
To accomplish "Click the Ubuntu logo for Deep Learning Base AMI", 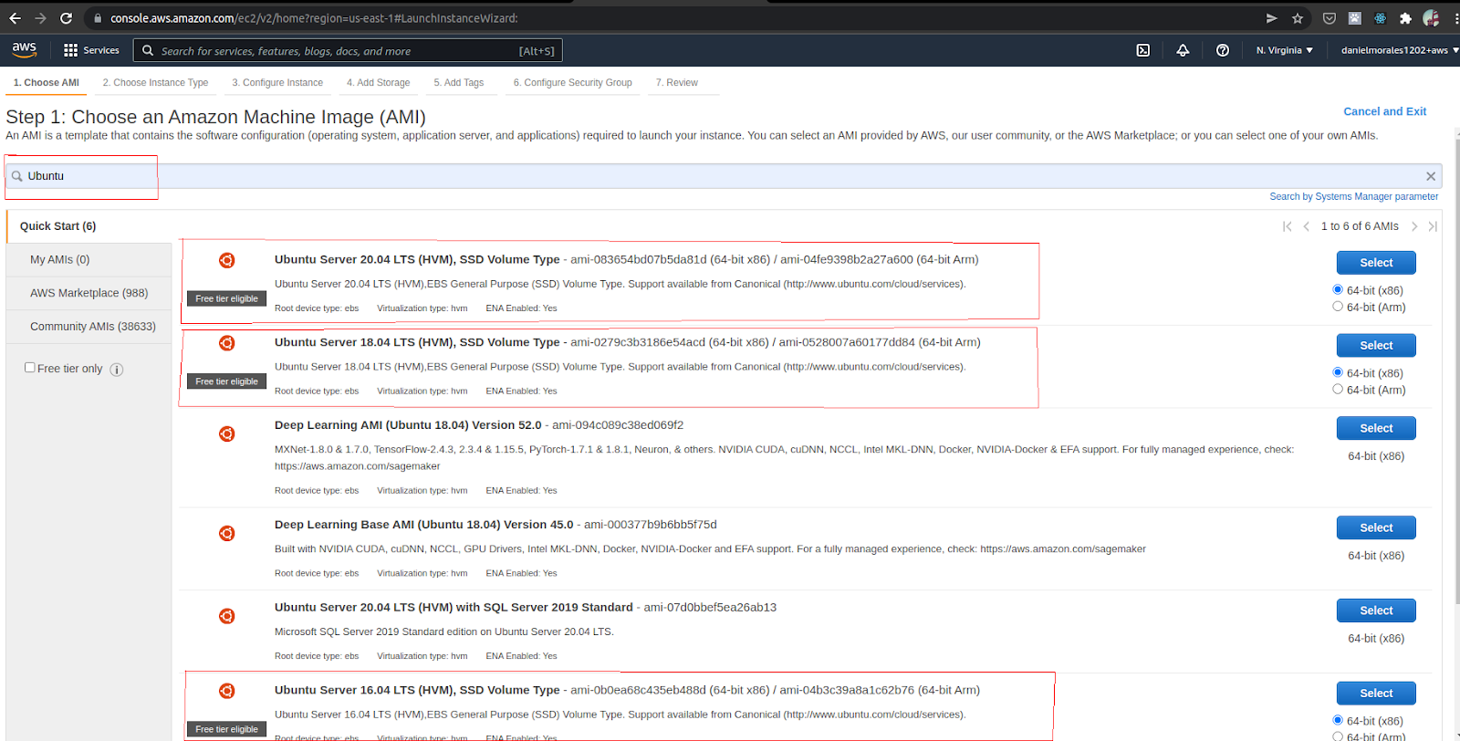I will [x=226, y=533].
